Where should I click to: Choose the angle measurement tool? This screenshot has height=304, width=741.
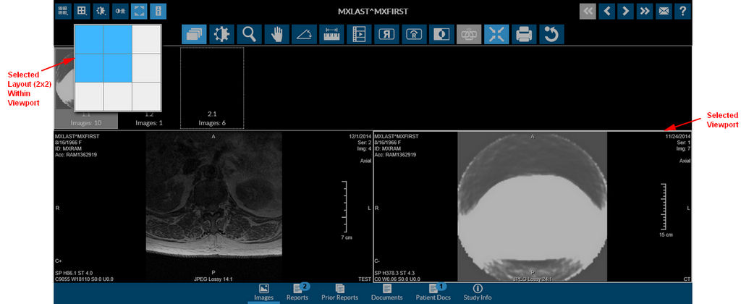click(303, 34)
